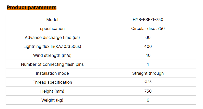Click the lightning flux value 400
The height and width of the screenshot is (109, 203).
coord(148,47)
